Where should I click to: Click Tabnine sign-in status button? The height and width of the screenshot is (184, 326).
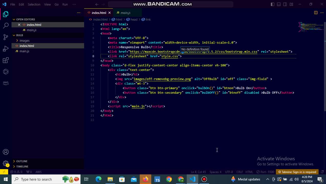click(x=297, y=172)
